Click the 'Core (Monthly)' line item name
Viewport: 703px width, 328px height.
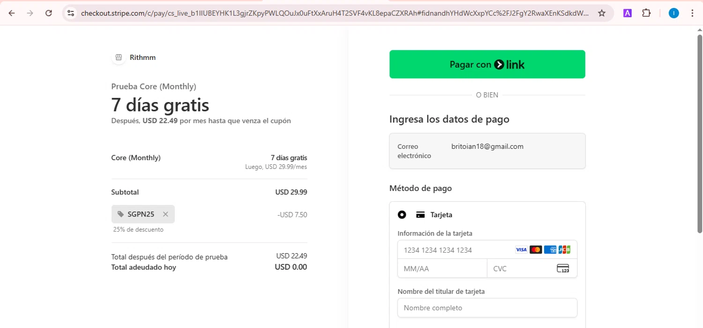point(136,158)
